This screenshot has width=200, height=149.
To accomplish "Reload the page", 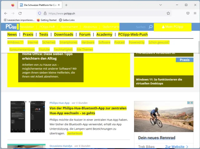I will click(20, 13).
